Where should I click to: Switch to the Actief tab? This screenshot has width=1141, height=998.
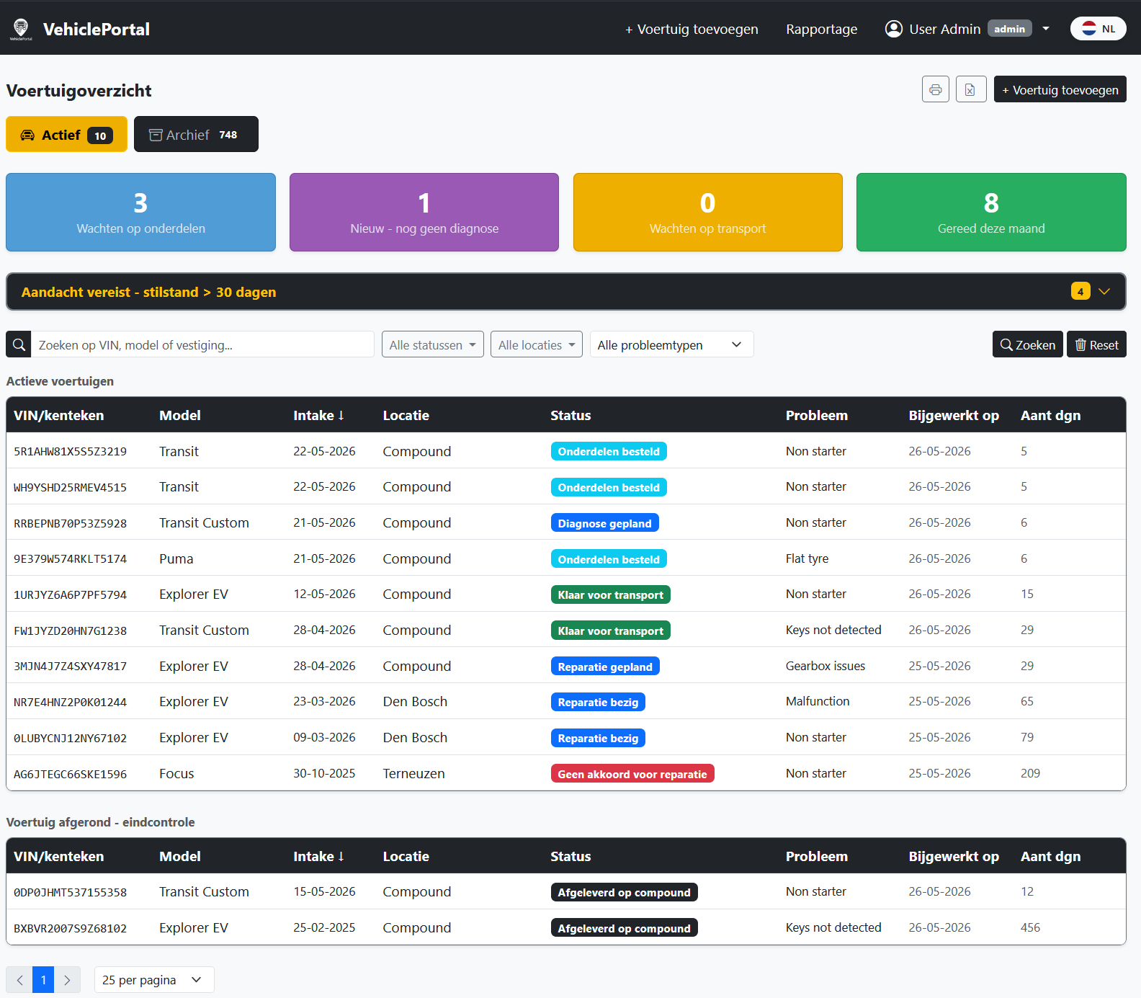(x=66, y=134)
